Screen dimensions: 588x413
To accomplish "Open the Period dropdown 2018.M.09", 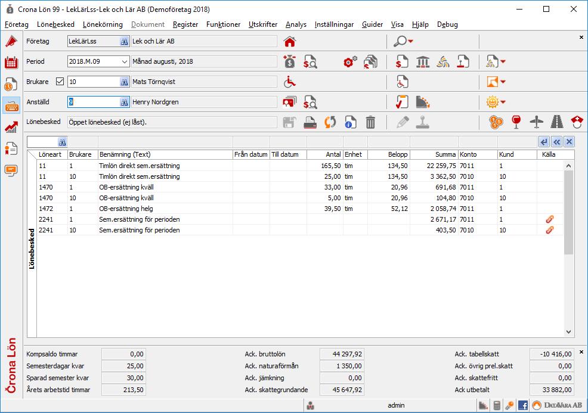I will coord(125,61).
